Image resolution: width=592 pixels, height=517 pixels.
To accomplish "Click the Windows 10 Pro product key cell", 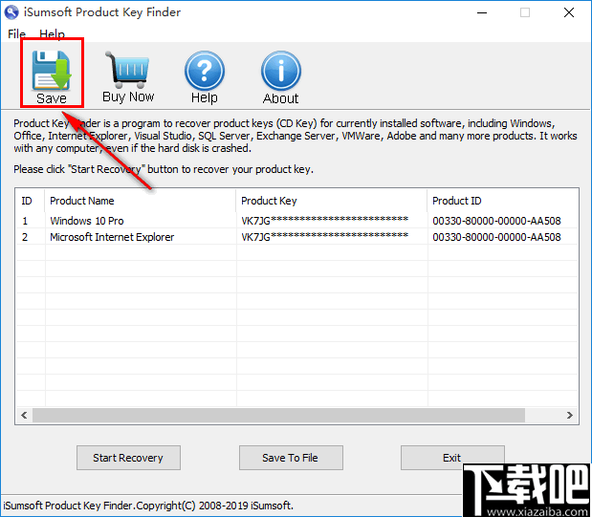I will point(332,221).
